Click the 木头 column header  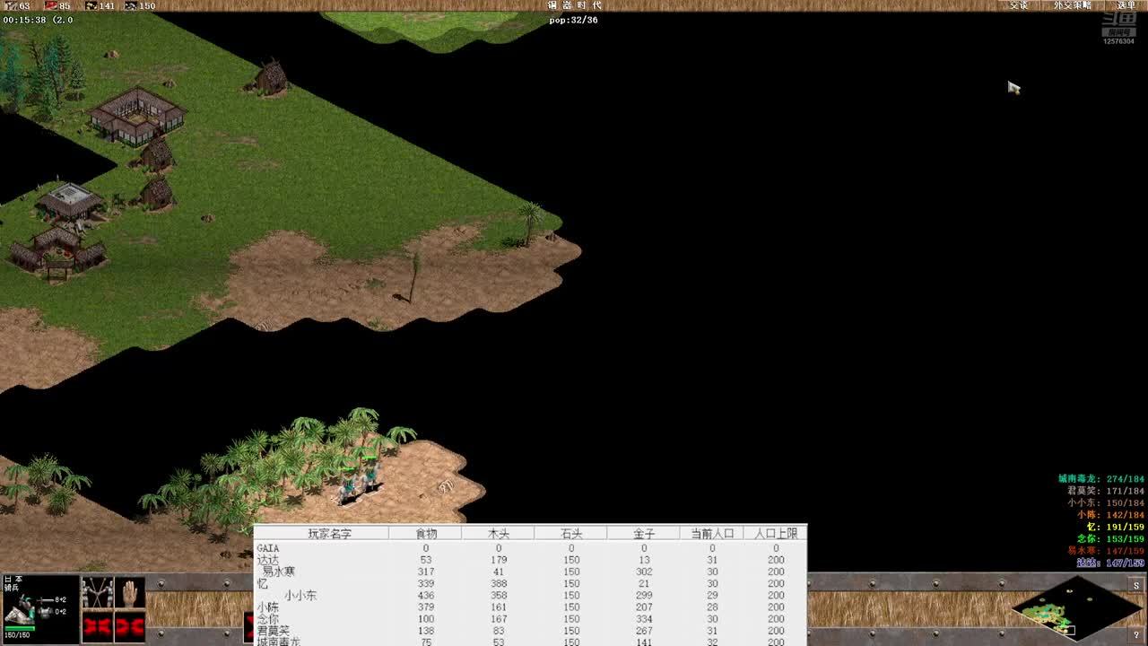pos(499,533)
